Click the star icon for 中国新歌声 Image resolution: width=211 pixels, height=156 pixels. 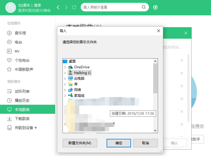coord(9,69)
